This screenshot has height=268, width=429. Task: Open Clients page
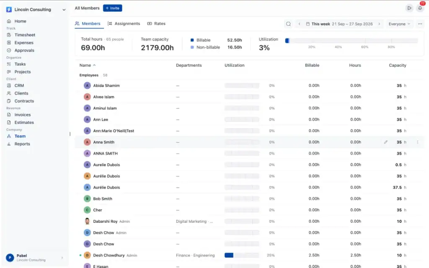point(21,93)
